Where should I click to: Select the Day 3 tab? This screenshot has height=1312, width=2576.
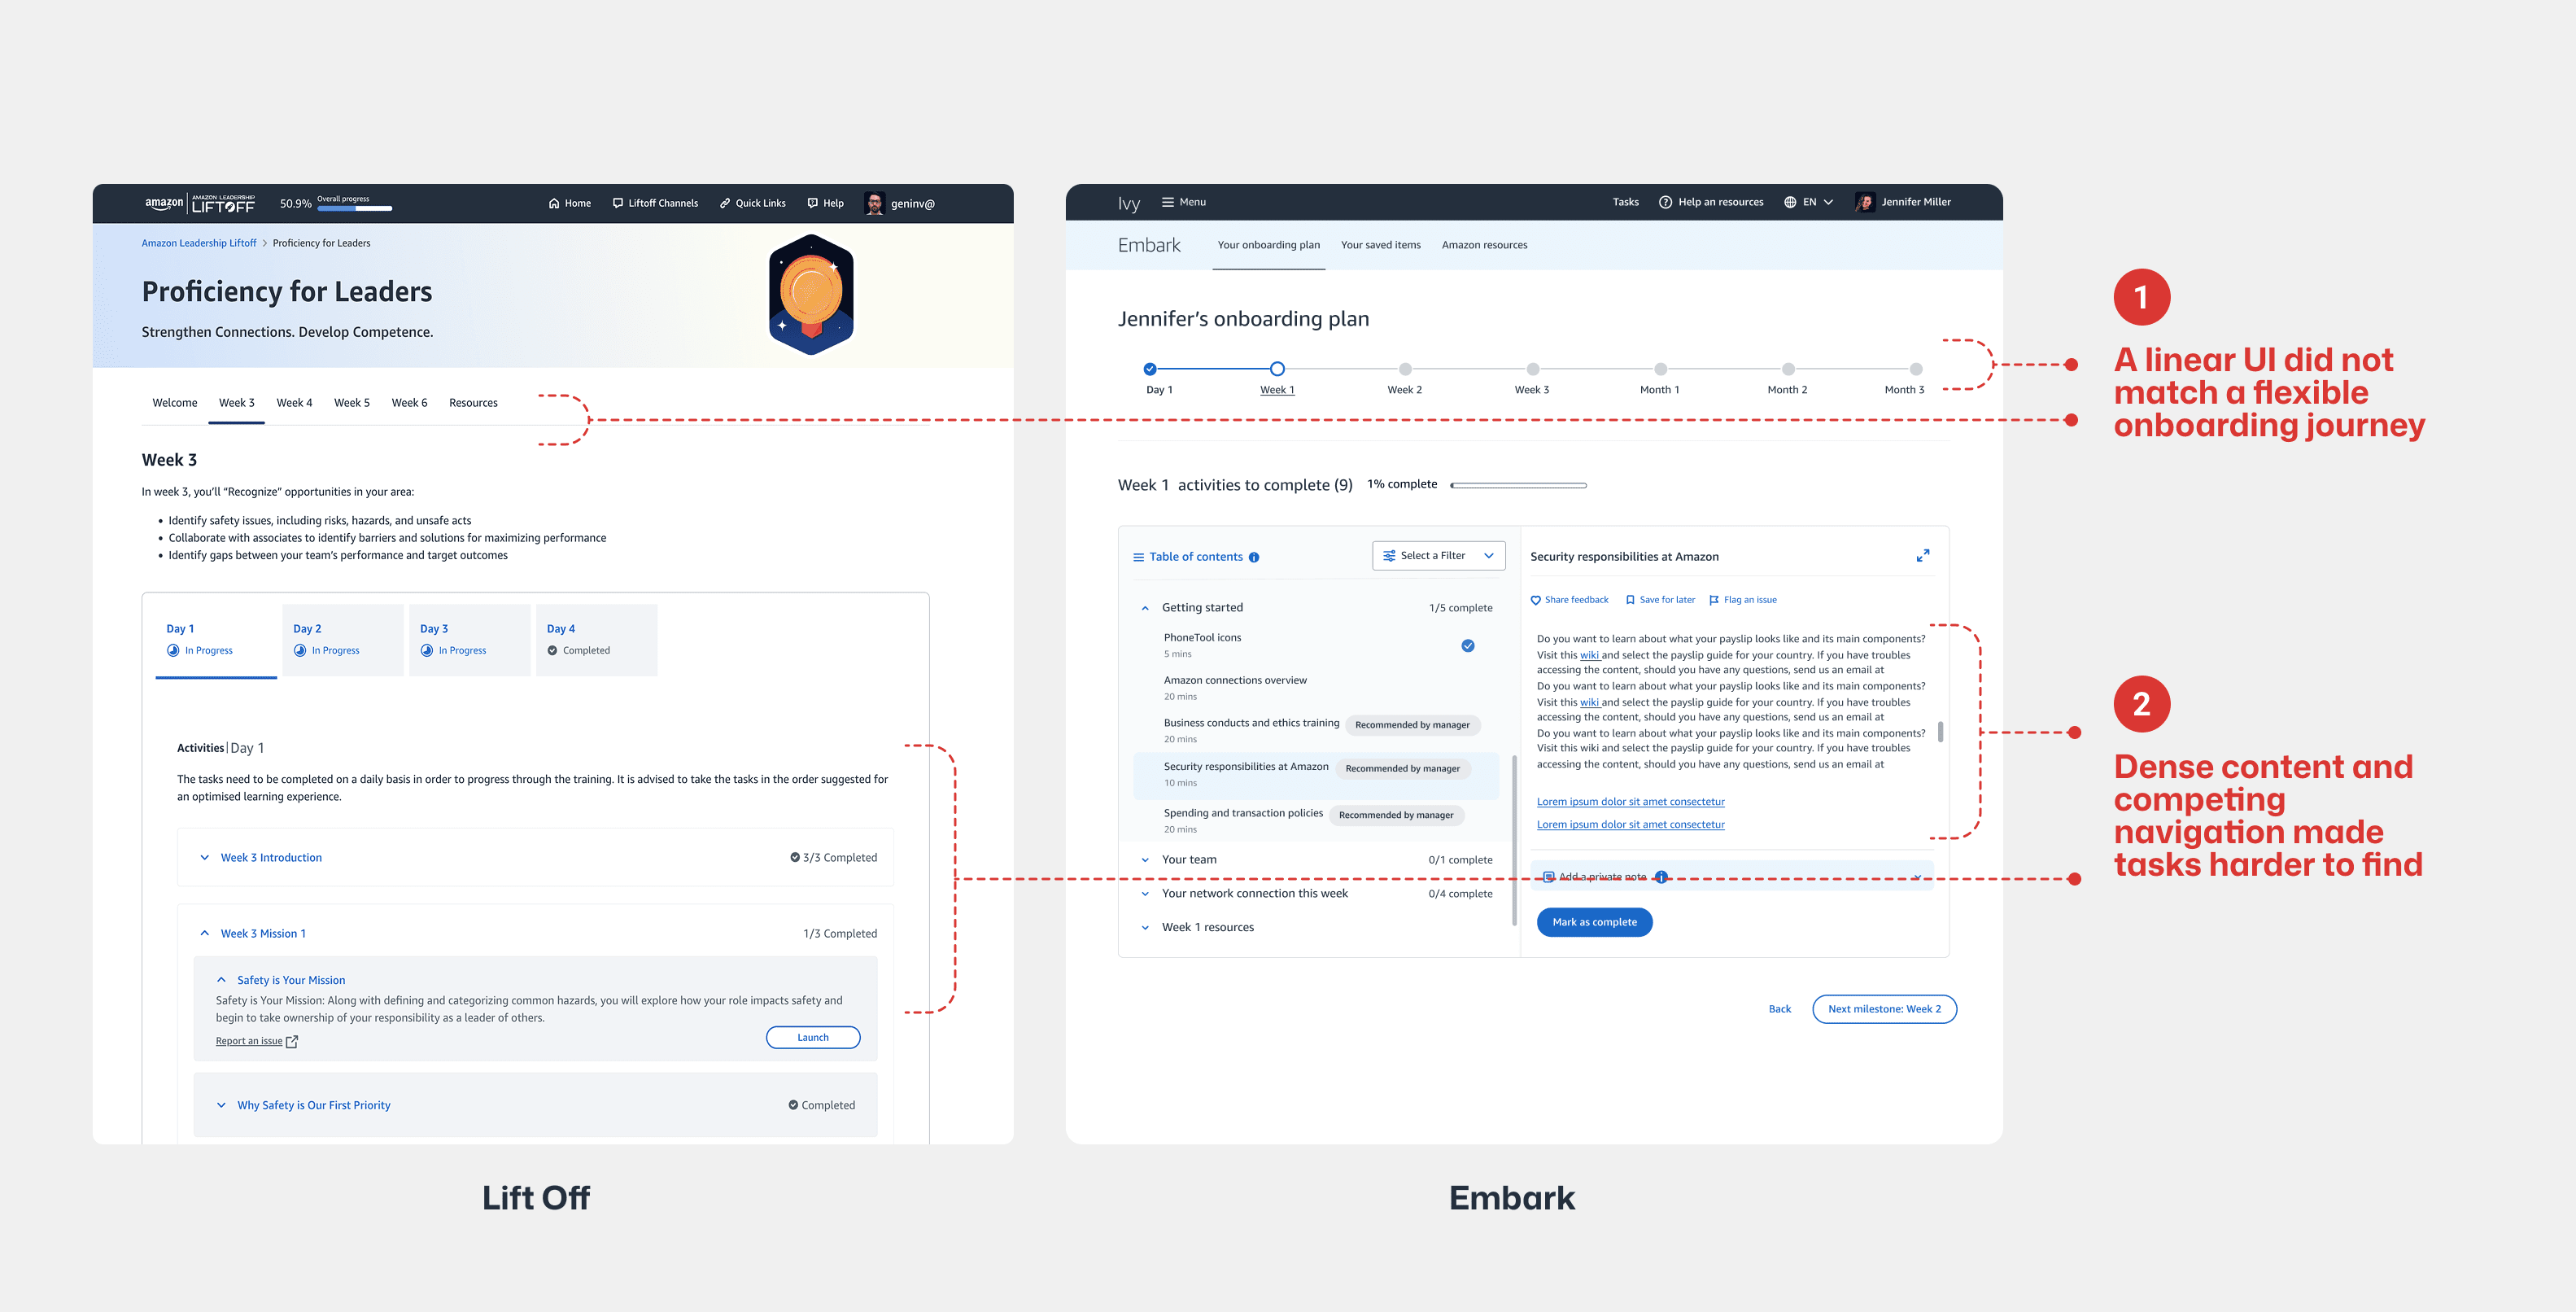469,640
